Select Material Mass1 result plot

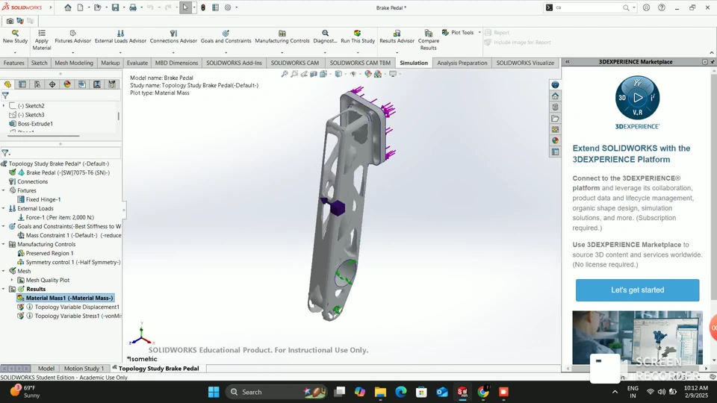click(x=66, y=298)
